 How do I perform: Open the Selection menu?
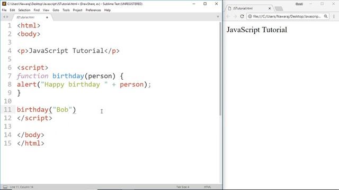24,10
